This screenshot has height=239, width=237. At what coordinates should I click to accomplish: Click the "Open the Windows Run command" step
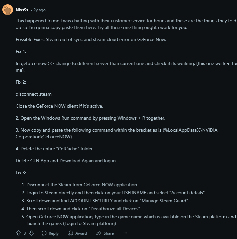(90, 118)
